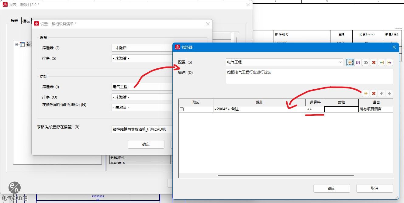
Task: Click the 运算符 cell showing <>
Action: pos(315,109)
